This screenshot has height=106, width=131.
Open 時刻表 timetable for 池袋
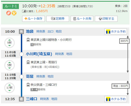[x=41, y=32]
